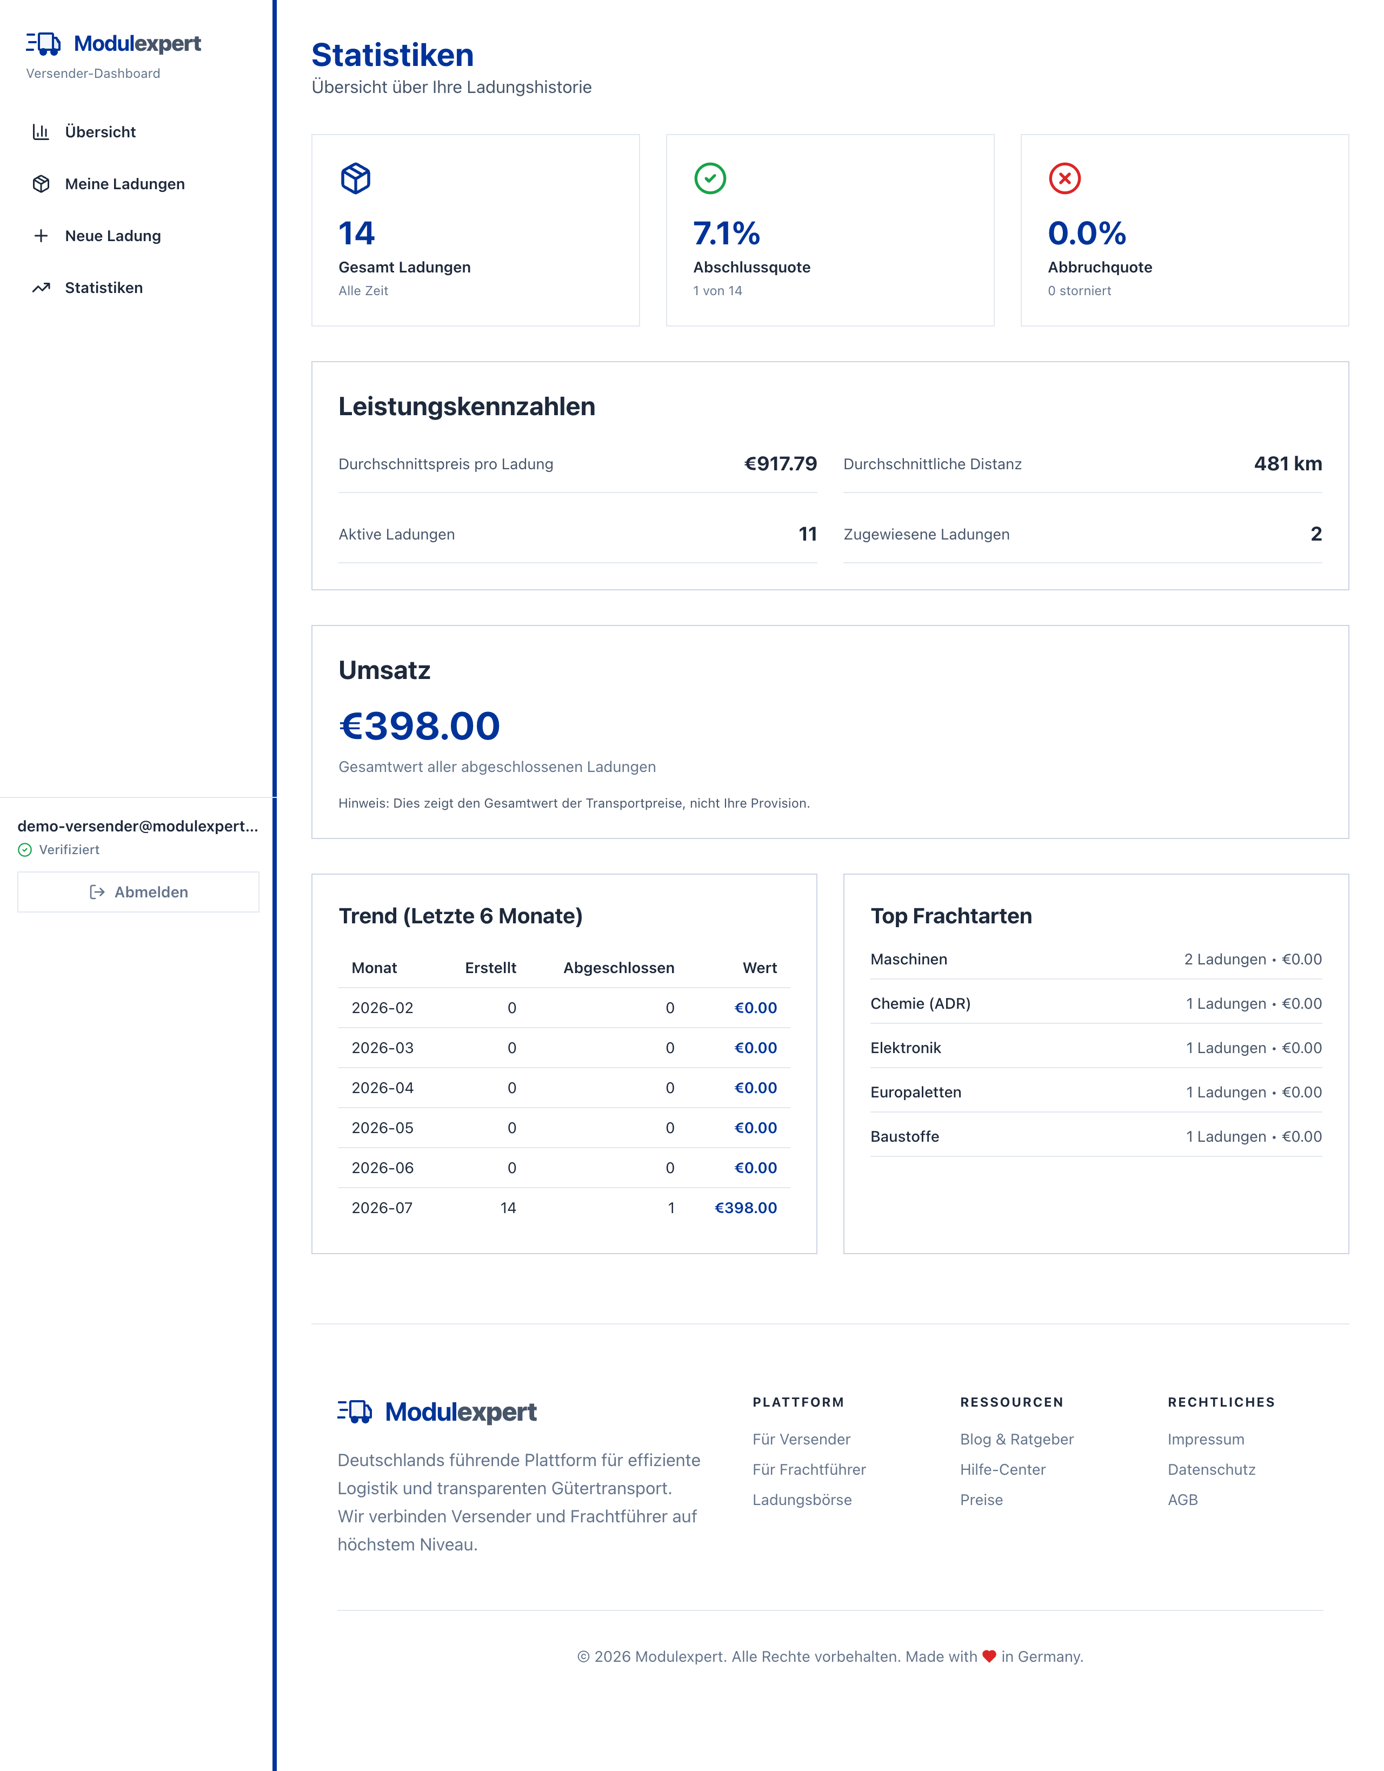The image size is (1384, 1771).
Task: Click the Maschinen freight type row
Action: pos(1096,959)
